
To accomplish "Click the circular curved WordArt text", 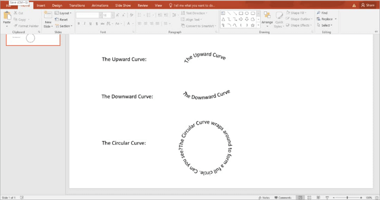I will click(205, 147).
